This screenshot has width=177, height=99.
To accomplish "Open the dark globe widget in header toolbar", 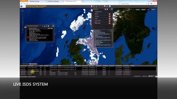I will [x=97, y=6].
